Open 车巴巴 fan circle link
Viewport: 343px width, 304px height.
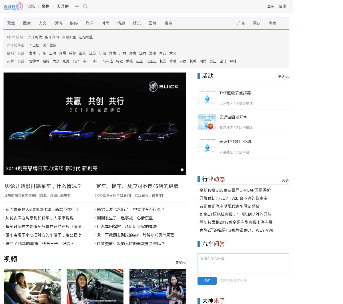point(34,45)
